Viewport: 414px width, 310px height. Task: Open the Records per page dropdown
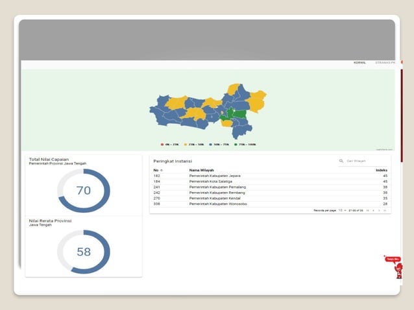(x=343, y=210)
